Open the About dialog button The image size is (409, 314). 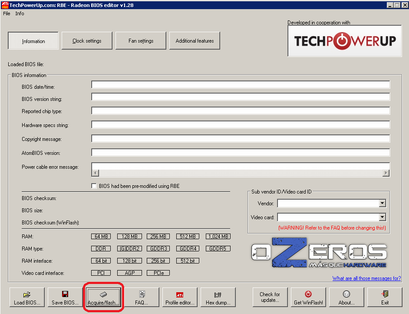tap(346, 297)
